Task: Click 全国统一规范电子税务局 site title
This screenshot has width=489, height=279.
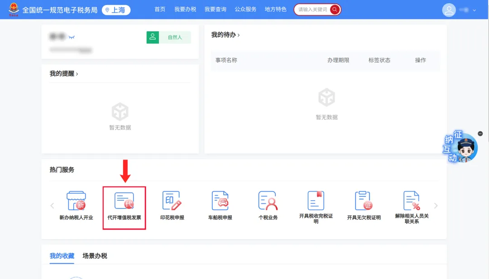Action: click(60, 10)
